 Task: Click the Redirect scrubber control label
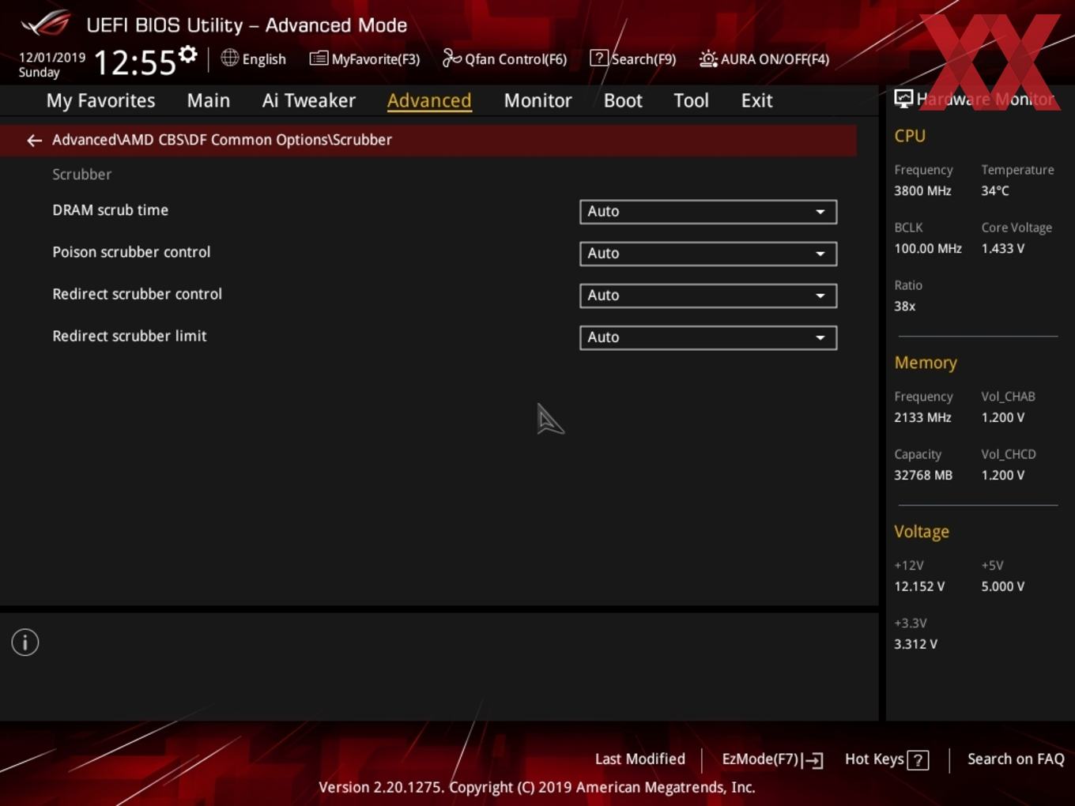[137, 294]
